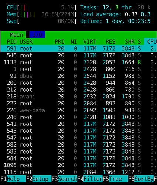This screenshot has width=157, height=185.
Task: Select the www-data process PID 226
Action: click(78, 110)
